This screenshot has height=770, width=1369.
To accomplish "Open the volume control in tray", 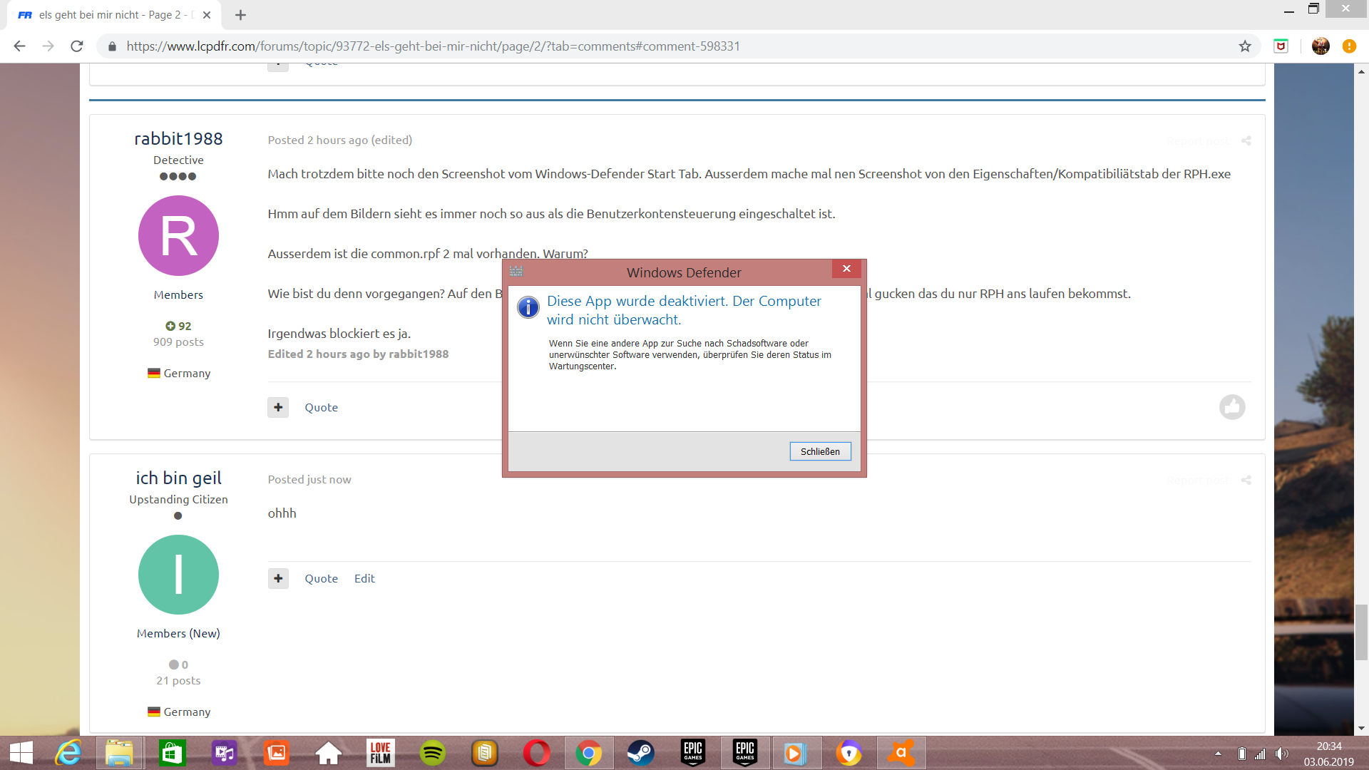I will point(1281,754).
